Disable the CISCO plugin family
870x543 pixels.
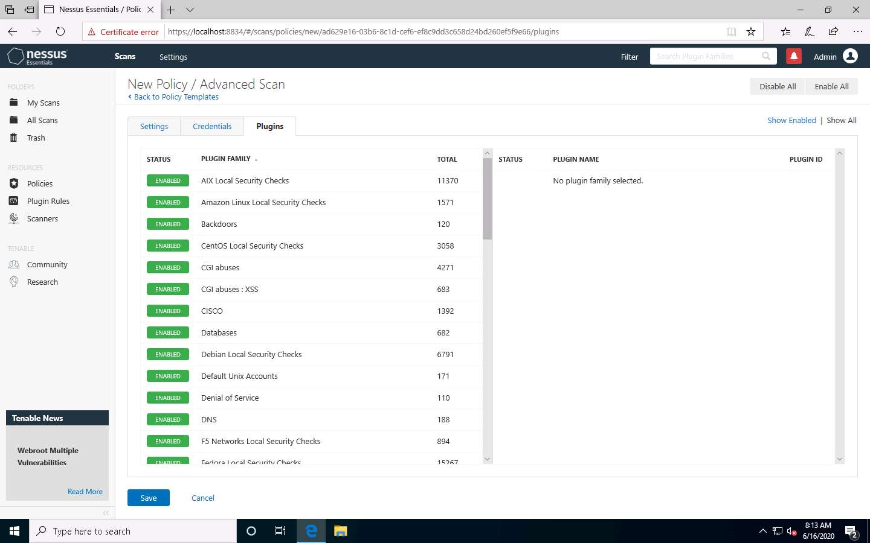coord(168,311)
